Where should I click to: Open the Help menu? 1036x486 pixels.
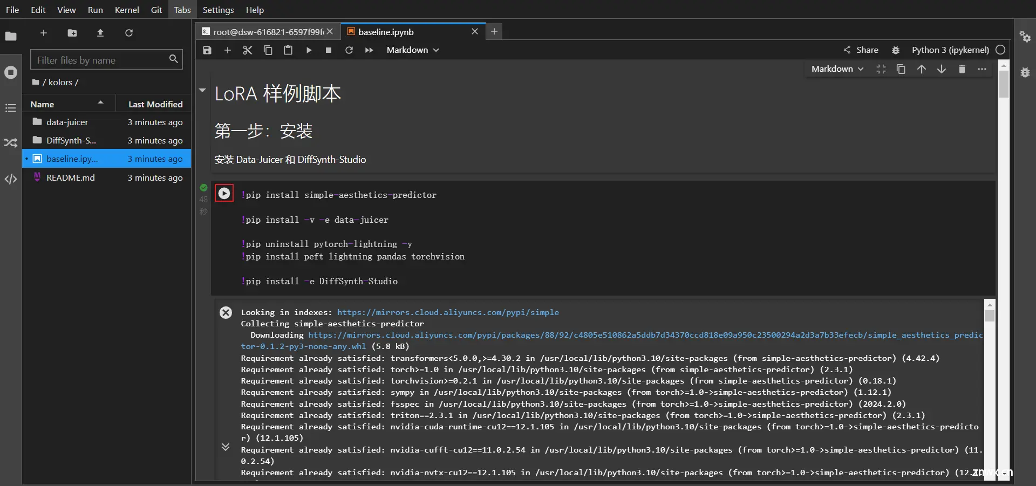click(255, 10)
